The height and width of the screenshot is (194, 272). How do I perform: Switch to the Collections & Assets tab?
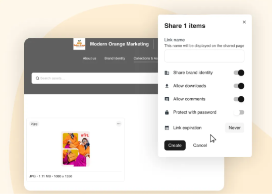145,58
